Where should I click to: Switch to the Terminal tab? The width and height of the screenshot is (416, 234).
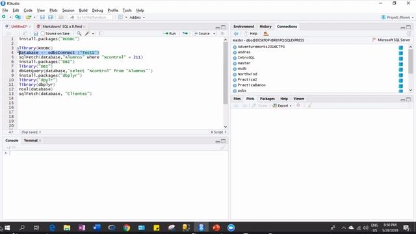pos(31,140)
